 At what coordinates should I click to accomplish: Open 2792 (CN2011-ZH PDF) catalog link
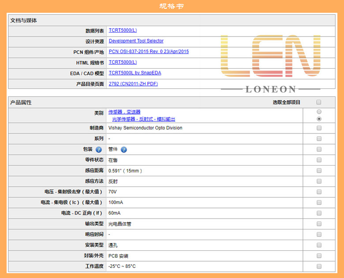point(133,84)
